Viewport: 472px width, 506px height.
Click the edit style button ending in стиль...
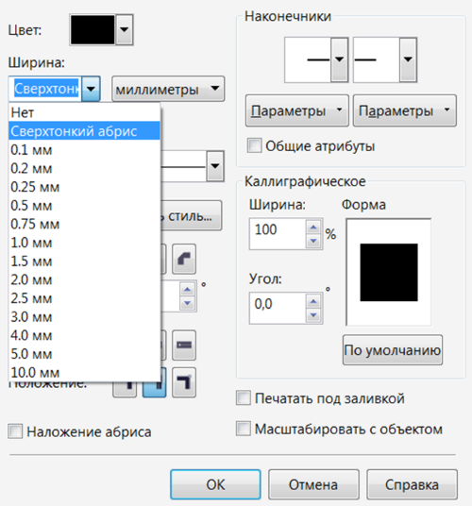coord(191,215)
